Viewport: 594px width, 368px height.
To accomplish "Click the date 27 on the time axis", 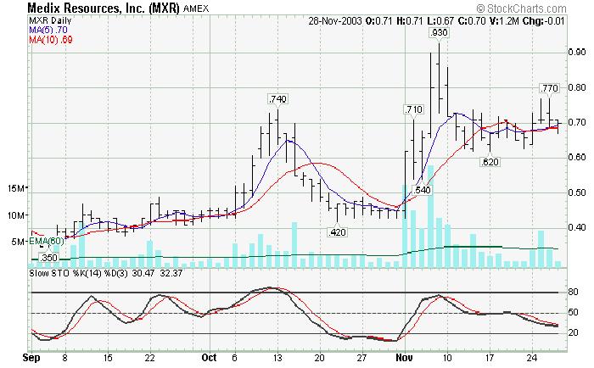I will point(362,358).
